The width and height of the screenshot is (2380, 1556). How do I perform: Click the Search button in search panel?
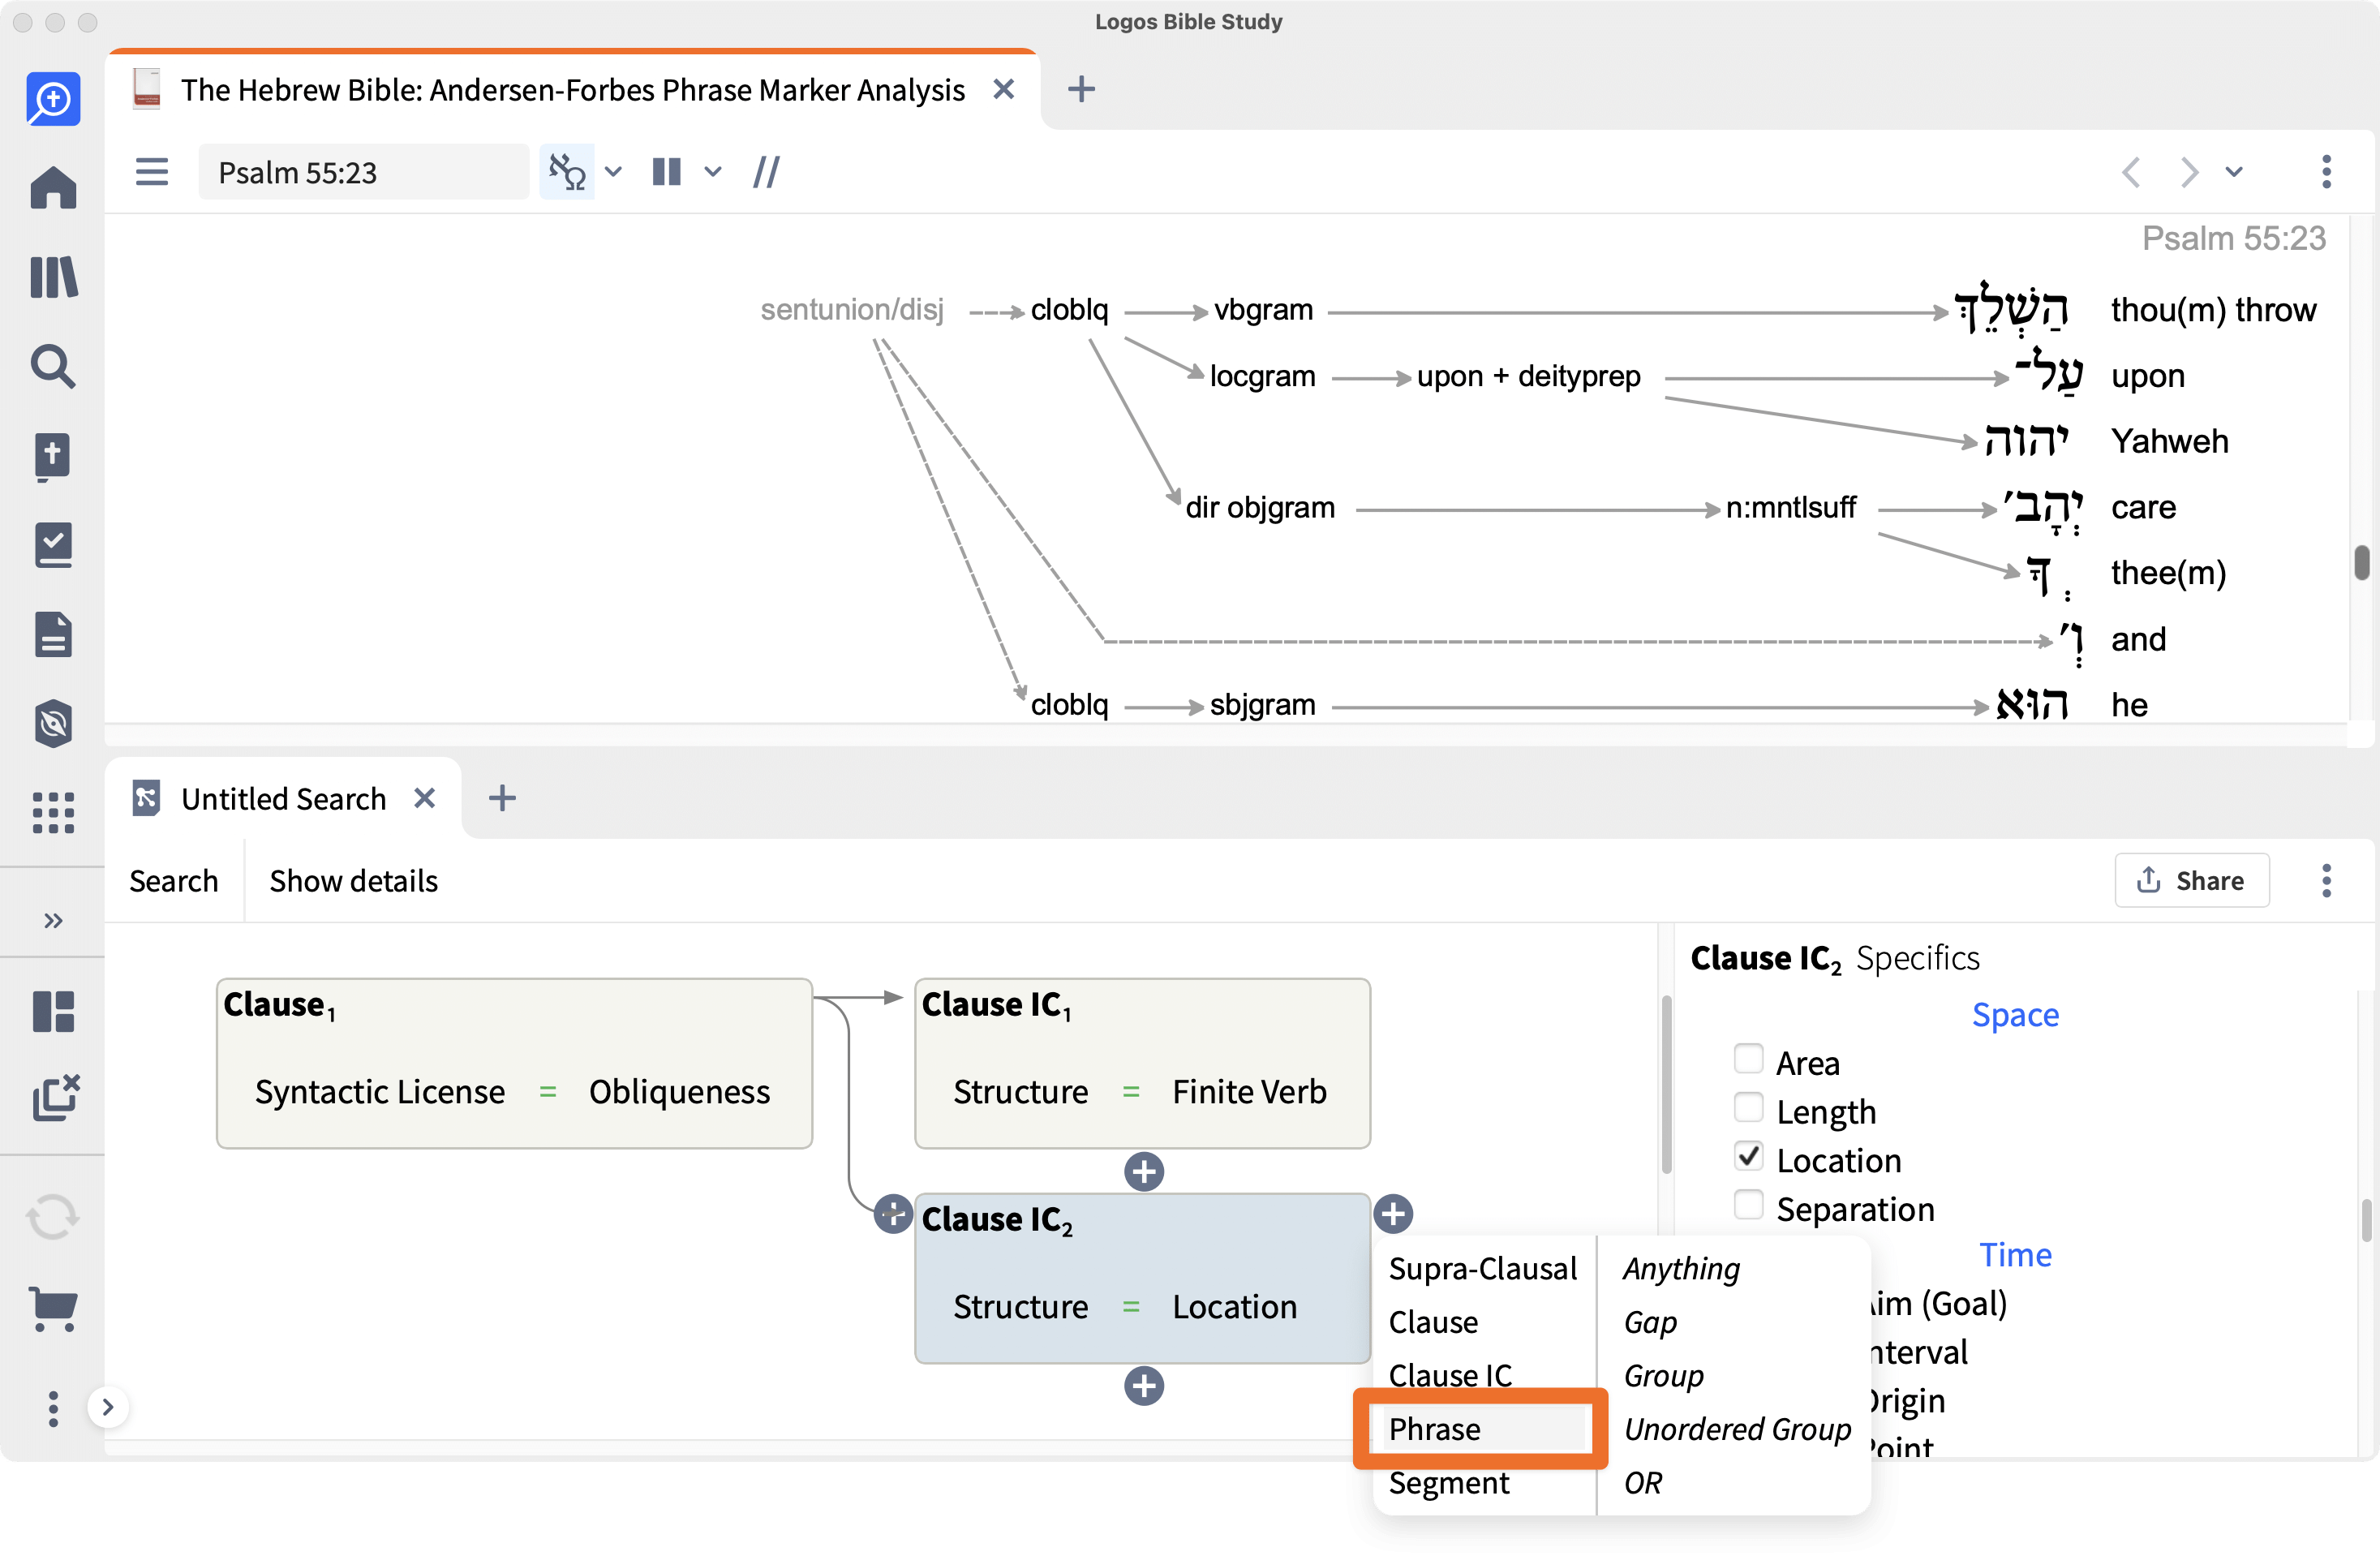[173, 881]
